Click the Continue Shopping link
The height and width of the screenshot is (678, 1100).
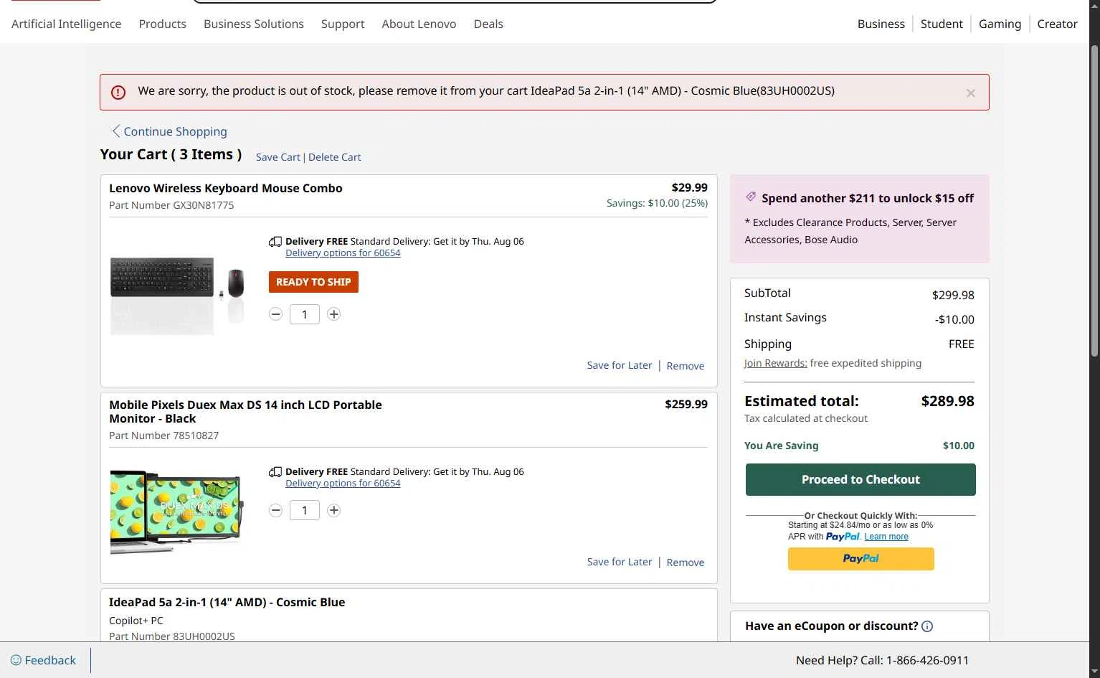(x=175, y=131)
